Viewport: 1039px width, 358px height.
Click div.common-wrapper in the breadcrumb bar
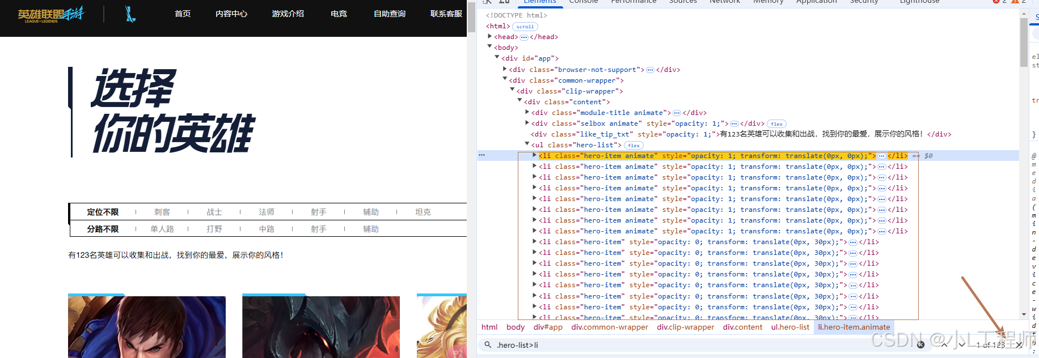[610, 327]
